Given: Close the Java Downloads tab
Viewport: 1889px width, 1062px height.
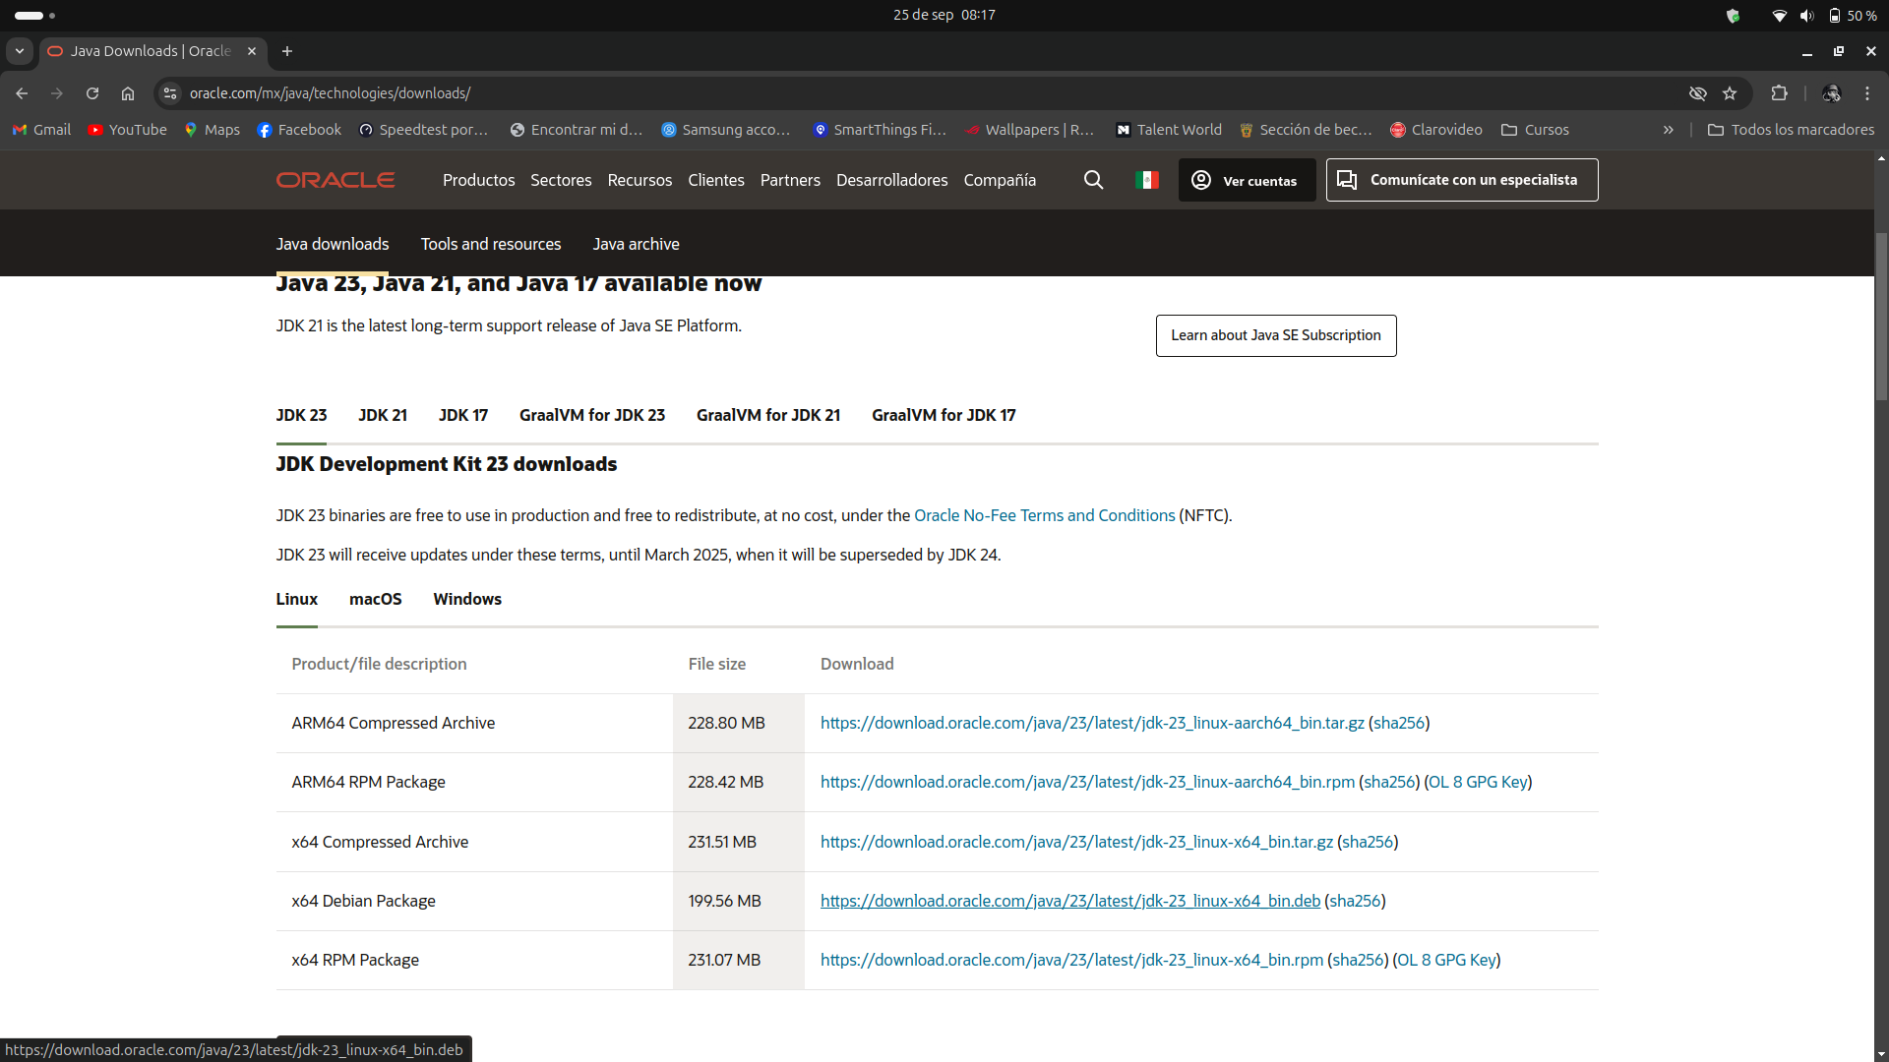Looking at the screenshot, I should tap(252, 51).
